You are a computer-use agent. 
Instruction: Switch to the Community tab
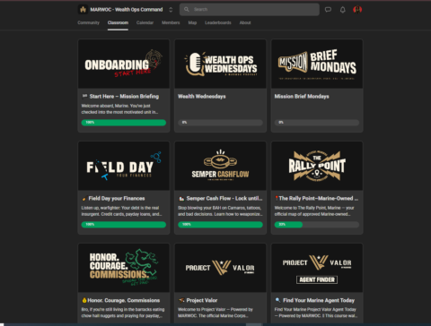[88, 22]
